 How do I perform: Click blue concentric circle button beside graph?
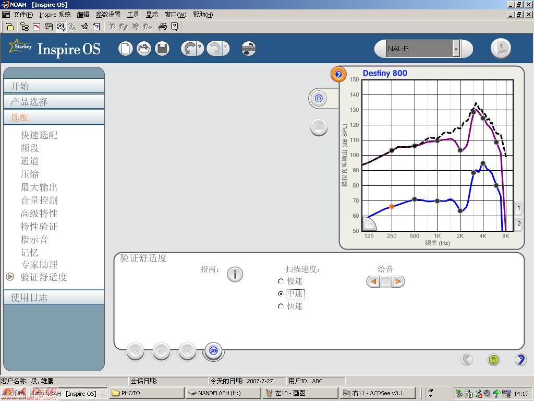coord(319,99)
